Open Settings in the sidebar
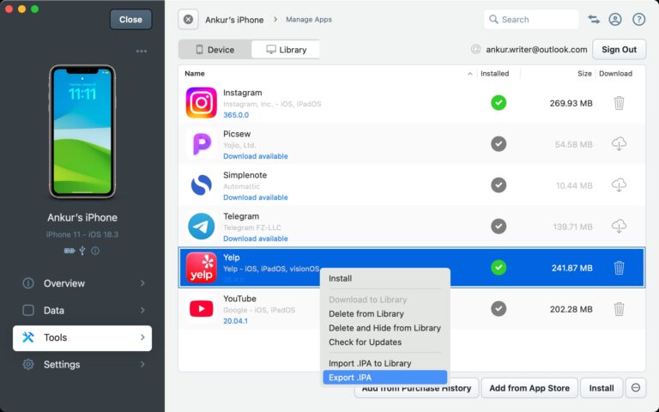Image resolution: width=659 pixels, height=412 pixels. (x=82, y=364)
